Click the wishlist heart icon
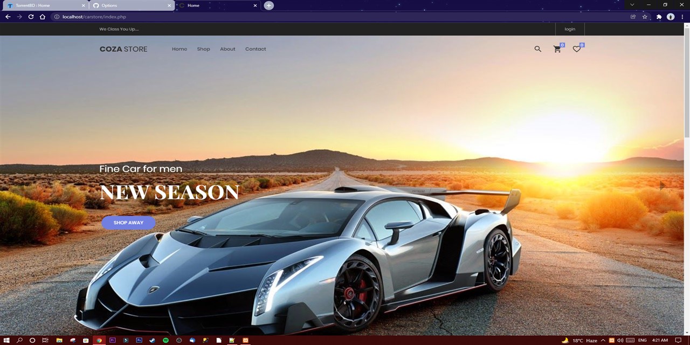The image size is (690, 345). pyautogui.click(x=576, y=49)
